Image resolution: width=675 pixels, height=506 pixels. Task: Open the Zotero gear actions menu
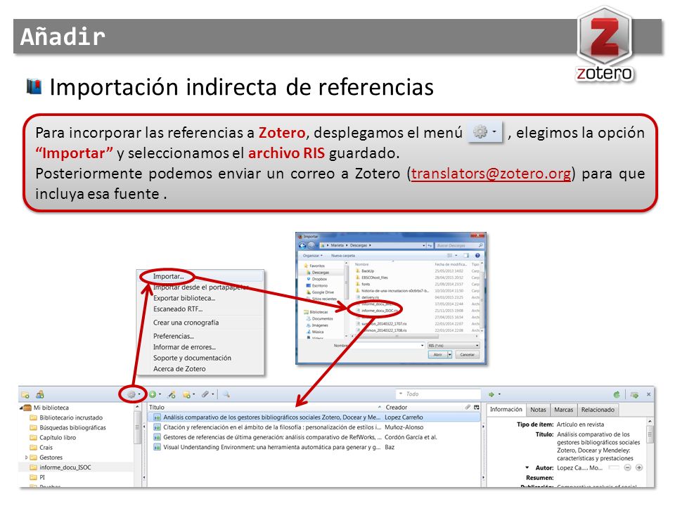tap(133, 394)
